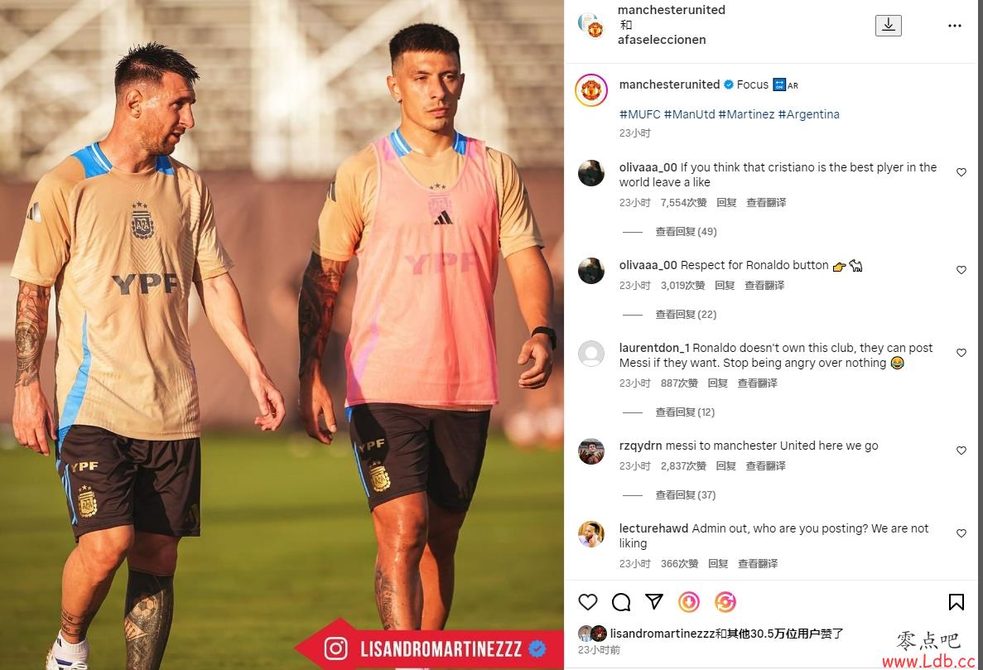Like laurentdon_1's comment with heart toggle

coord(961,352)
